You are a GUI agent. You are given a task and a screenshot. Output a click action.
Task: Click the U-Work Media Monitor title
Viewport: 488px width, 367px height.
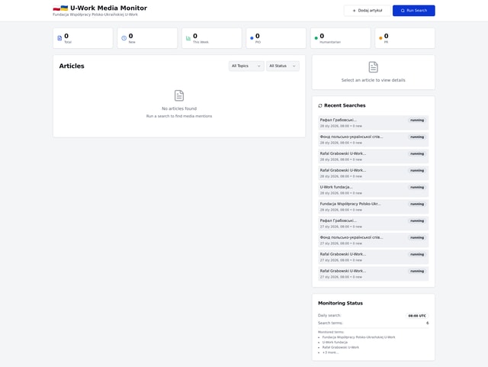click(108, 8)
